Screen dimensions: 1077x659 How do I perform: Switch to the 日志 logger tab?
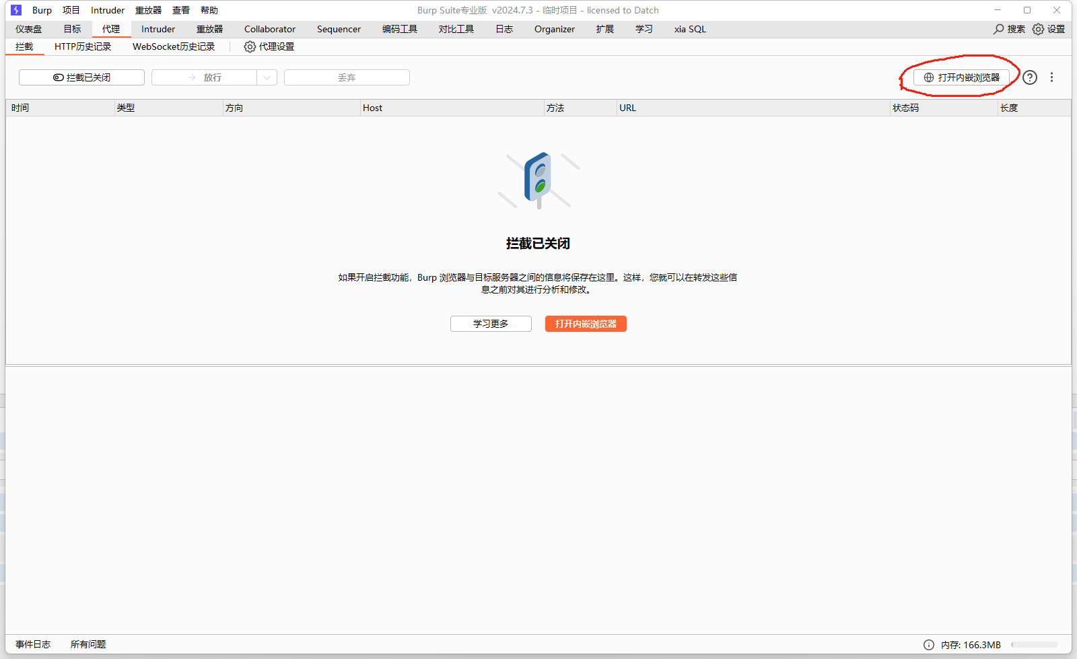pos(504,29)
